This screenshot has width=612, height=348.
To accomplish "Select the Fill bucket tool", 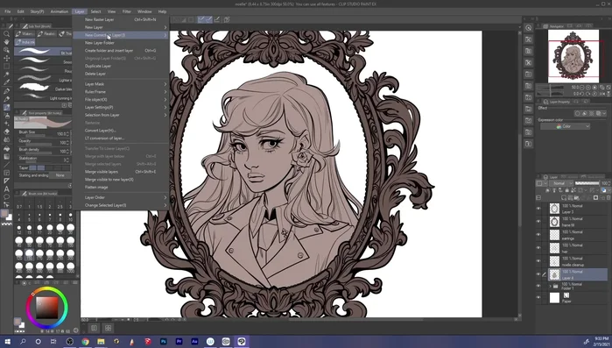I will pyautogui.click(x=7, y=148).
